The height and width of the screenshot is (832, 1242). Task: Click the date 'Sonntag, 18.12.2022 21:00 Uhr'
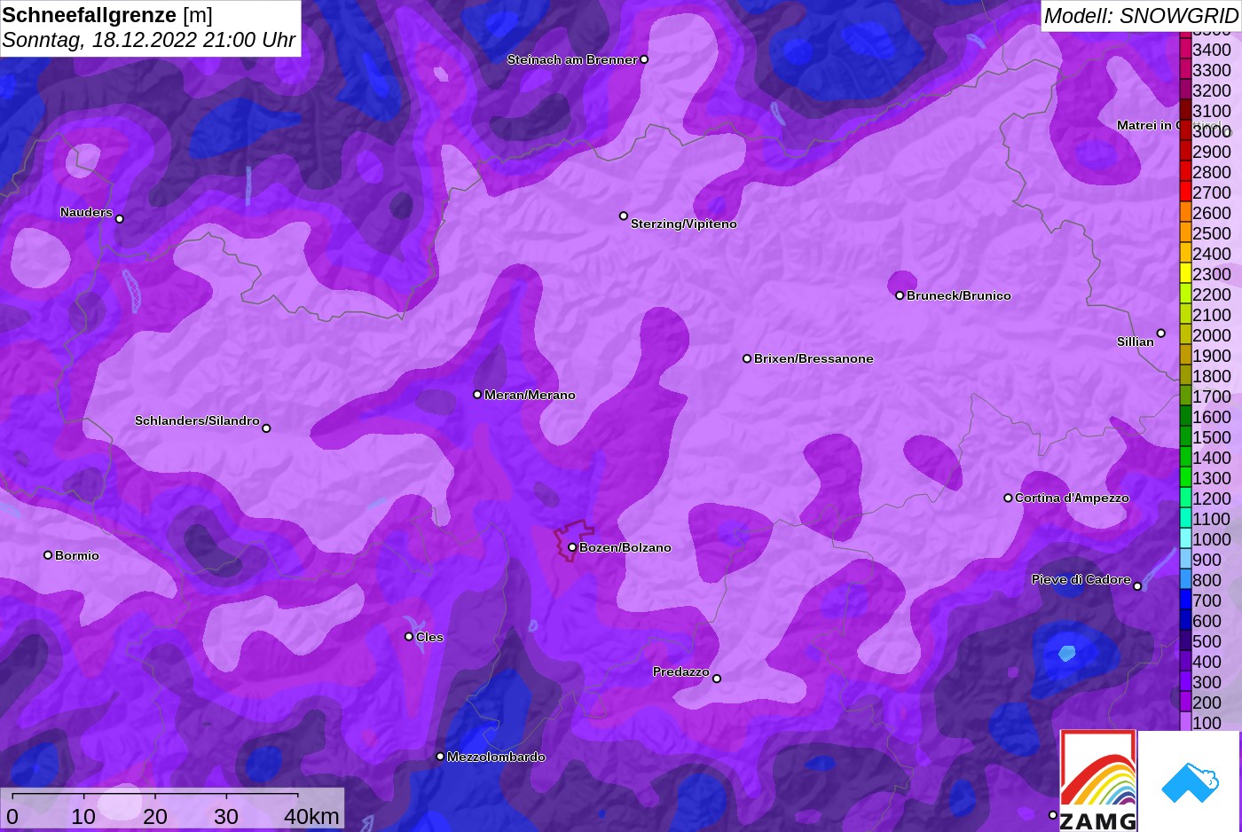pos(149,40)
